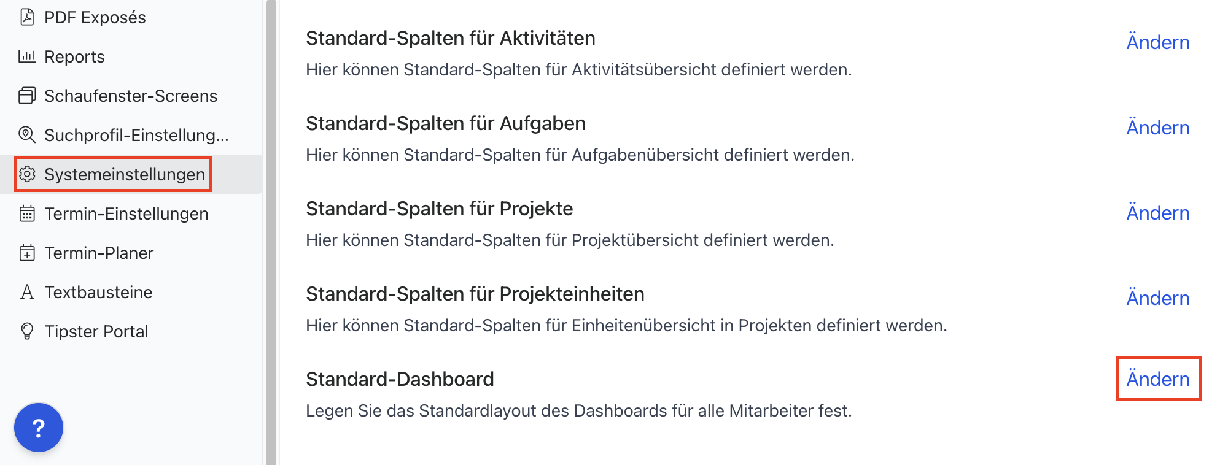This screenshot has height=465, width=1228.
Task: Click Ändern for Standard-Spalten für Projekteinheiten
Action: pos(1157,298)
